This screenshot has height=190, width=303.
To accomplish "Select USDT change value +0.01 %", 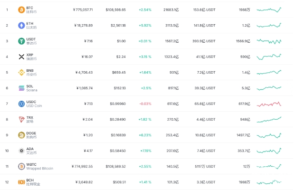I will (145, 41).
